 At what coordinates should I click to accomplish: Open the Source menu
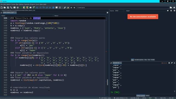click(x=13, y=4)
